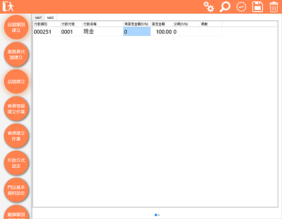
Task: Click the blue page indicator dot
Action: [x=156, y=215]
